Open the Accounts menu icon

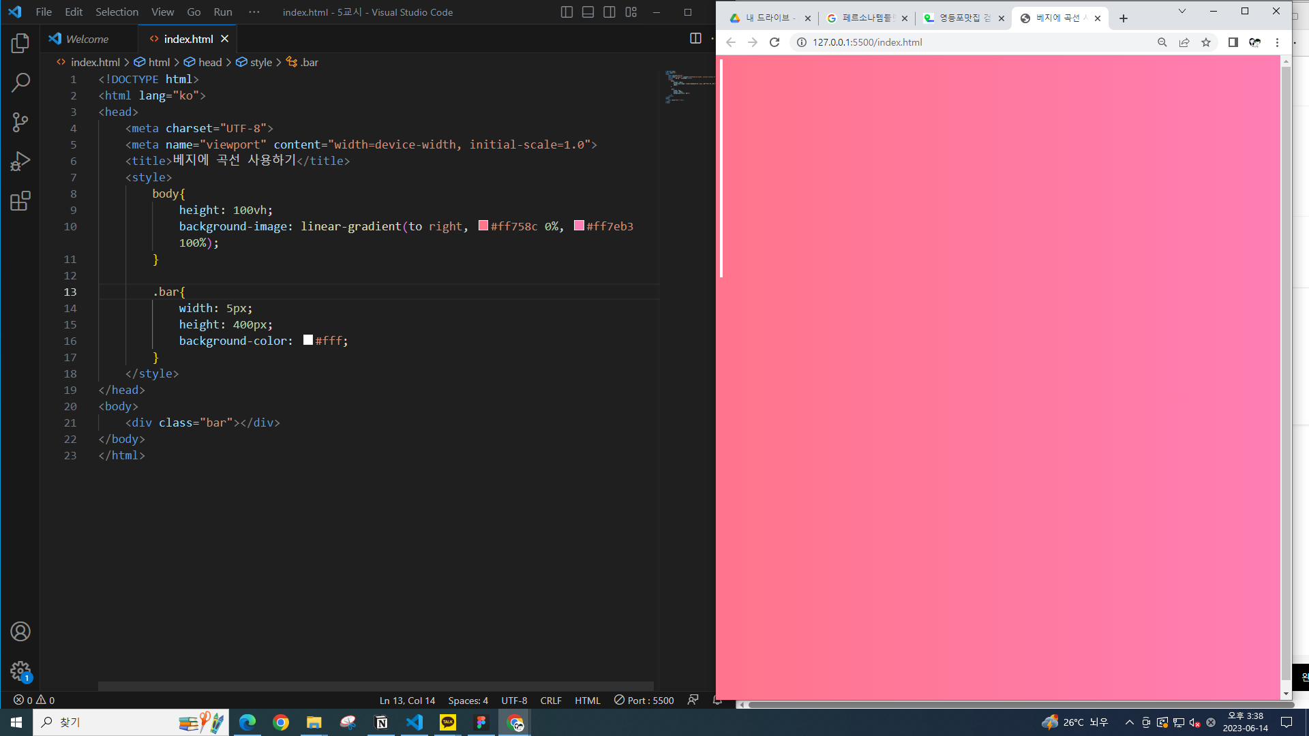pos(20,632)
